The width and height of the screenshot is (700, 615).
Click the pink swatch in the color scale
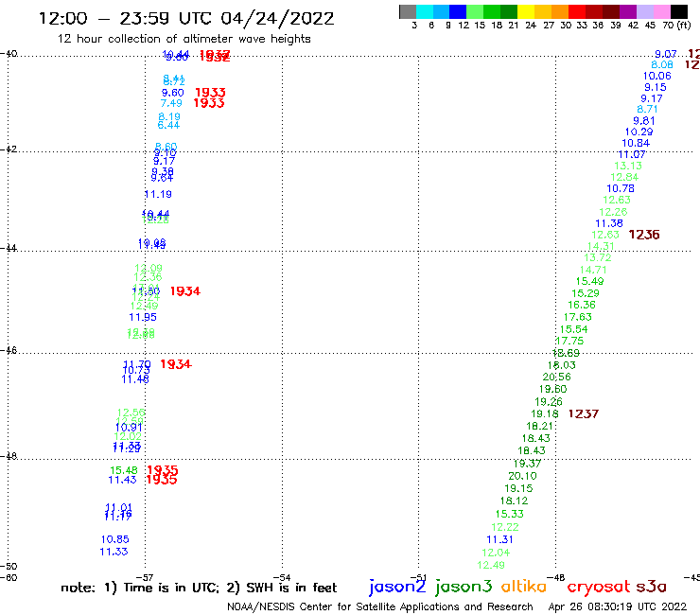pyautogui.click(x=661, y=11)
